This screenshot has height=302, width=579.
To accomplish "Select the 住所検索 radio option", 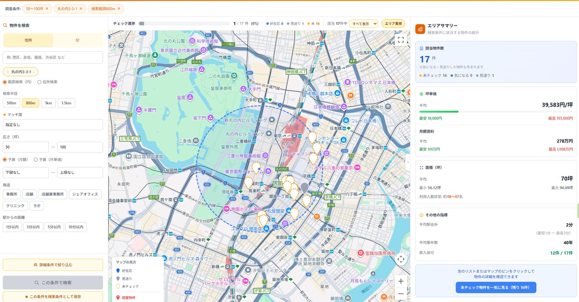I will pos(39,82).
